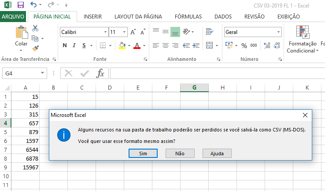This screenshot has height=191, width=325.
Task: Open the DADOS tab
Action: pyautogui.click(x=223, y=16)
